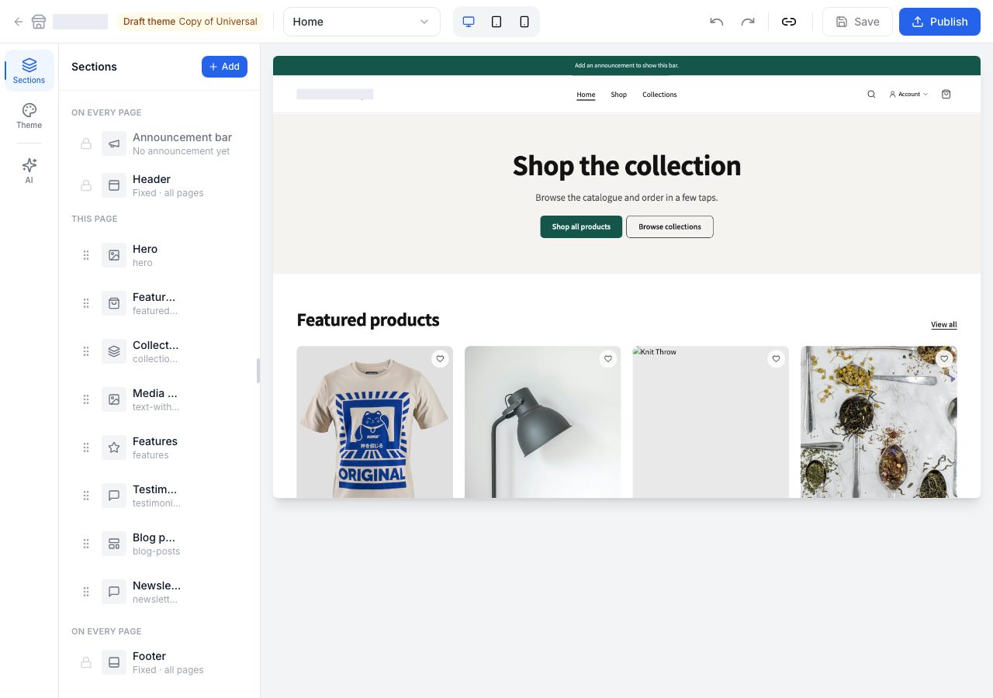Click the Blog posts row drag handle
The width and height of the screenshot is (993, 698).
(86, 544)
